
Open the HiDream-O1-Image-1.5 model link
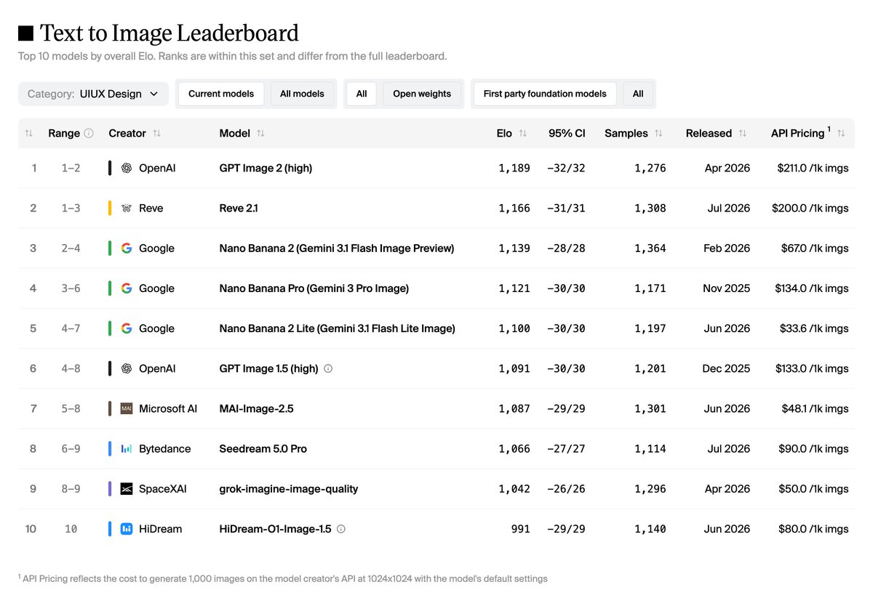coord(276,529)
